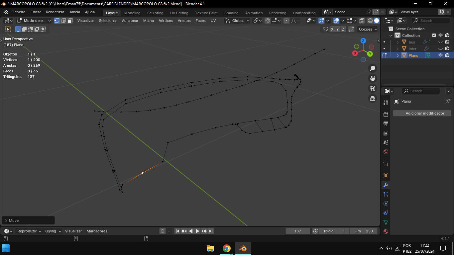Open the Renderizar menu

55,12
